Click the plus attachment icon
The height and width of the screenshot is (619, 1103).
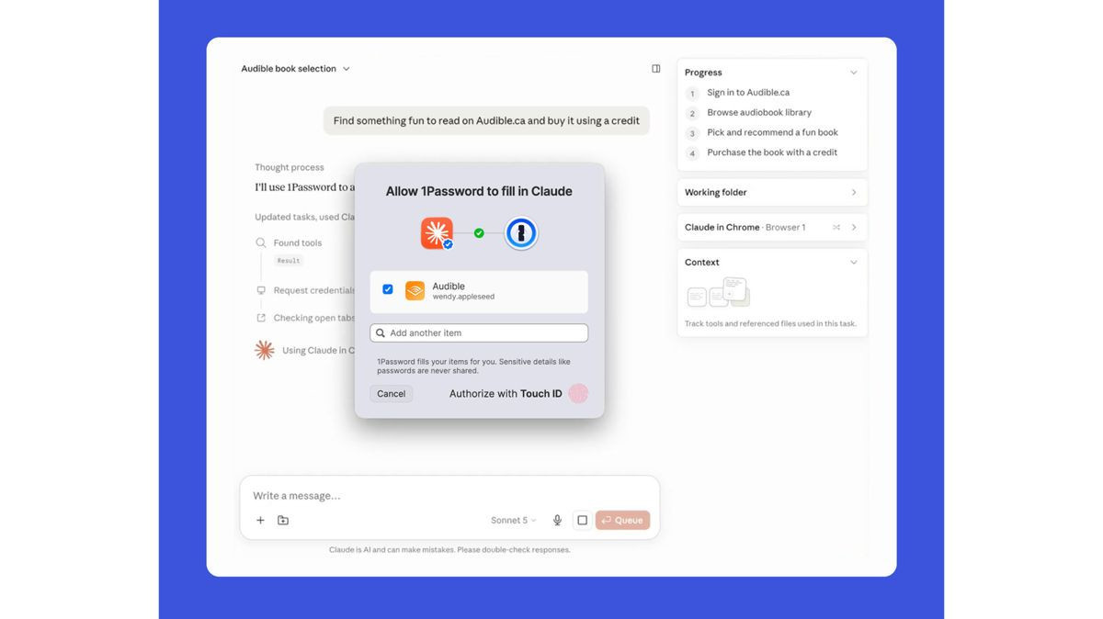(x=260, y=521)
